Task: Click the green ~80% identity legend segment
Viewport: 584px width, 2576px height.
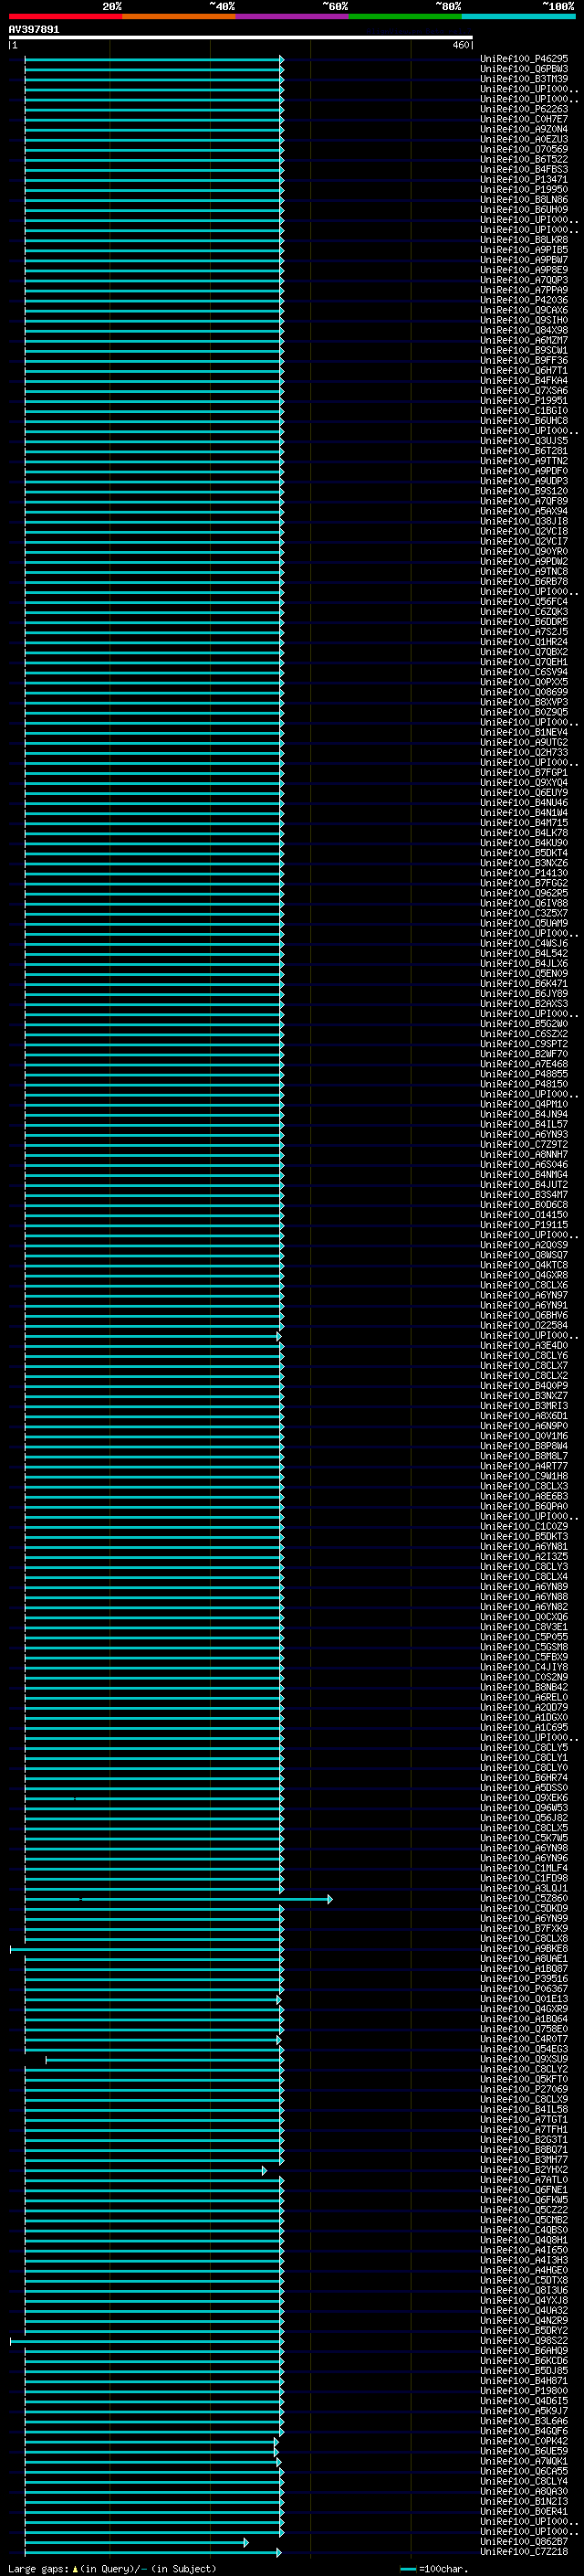Action: click(x=405, y=16)
